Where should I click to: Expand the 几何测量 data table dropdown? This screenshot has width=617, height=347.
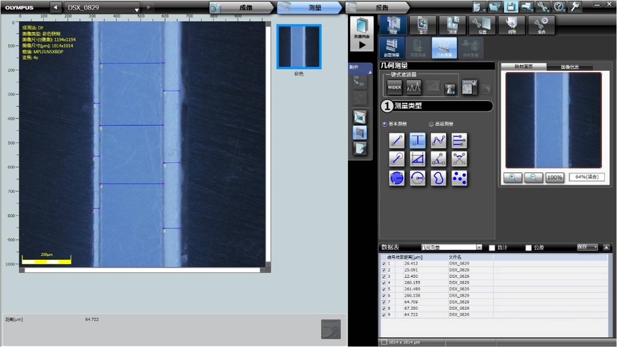tap(479, 247)
